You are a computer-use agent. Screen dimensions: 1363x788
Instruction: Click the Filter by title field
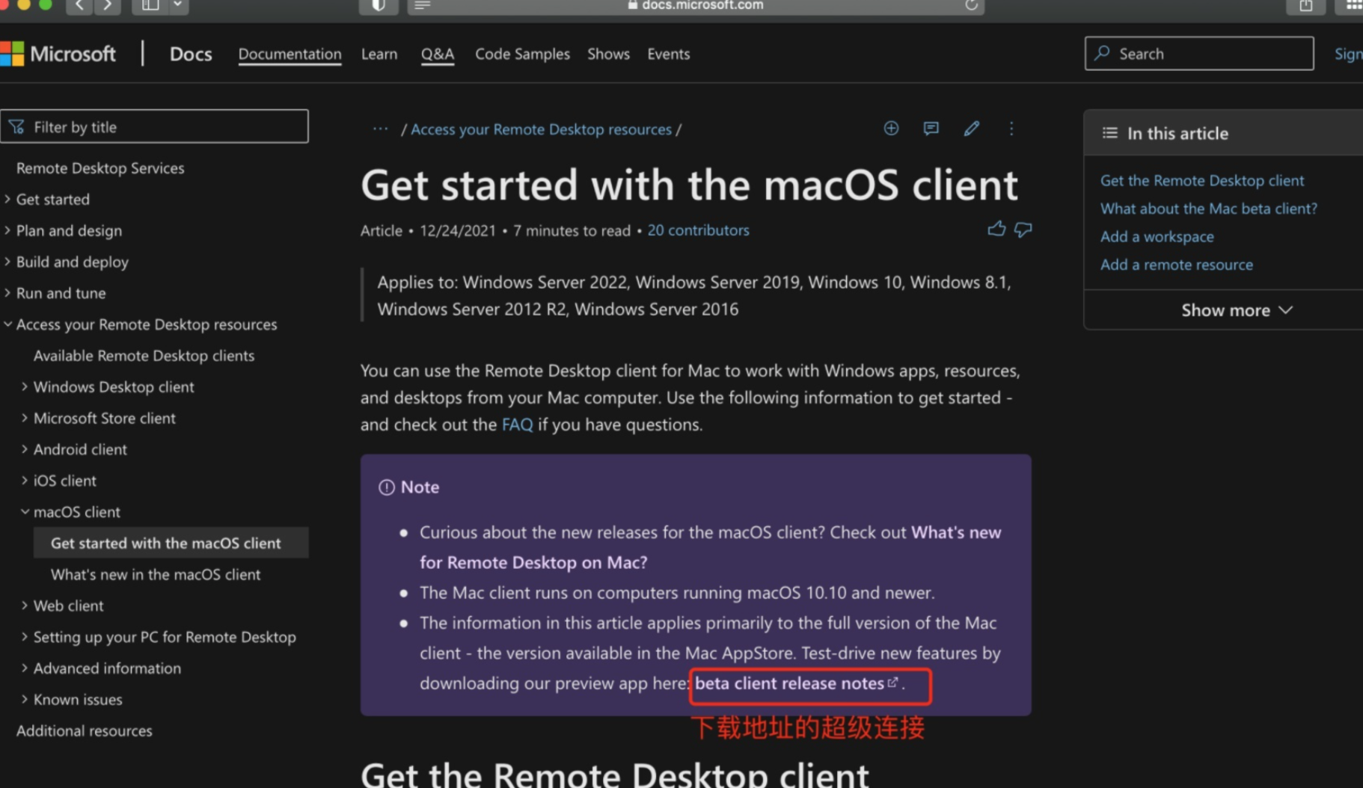click(154, 126)
